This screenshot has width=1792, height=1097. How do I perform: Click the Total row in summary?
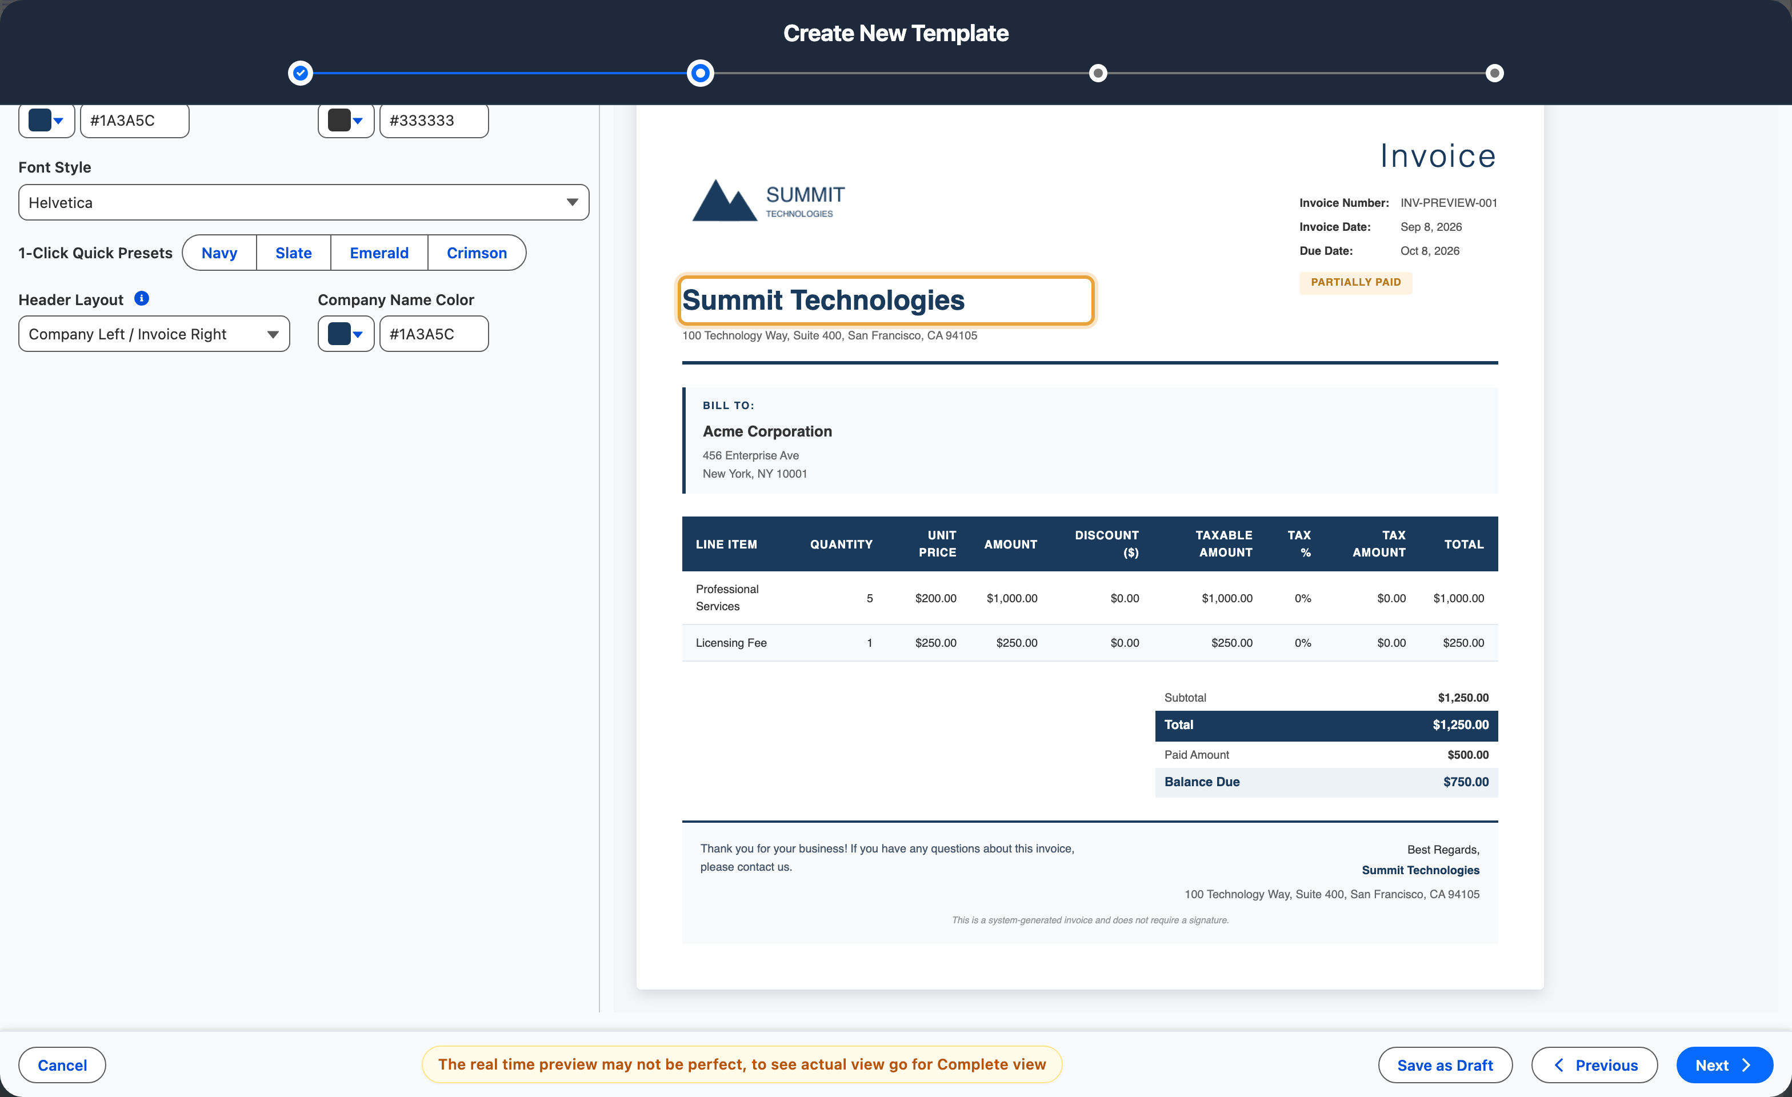(x=1326, y=725)
